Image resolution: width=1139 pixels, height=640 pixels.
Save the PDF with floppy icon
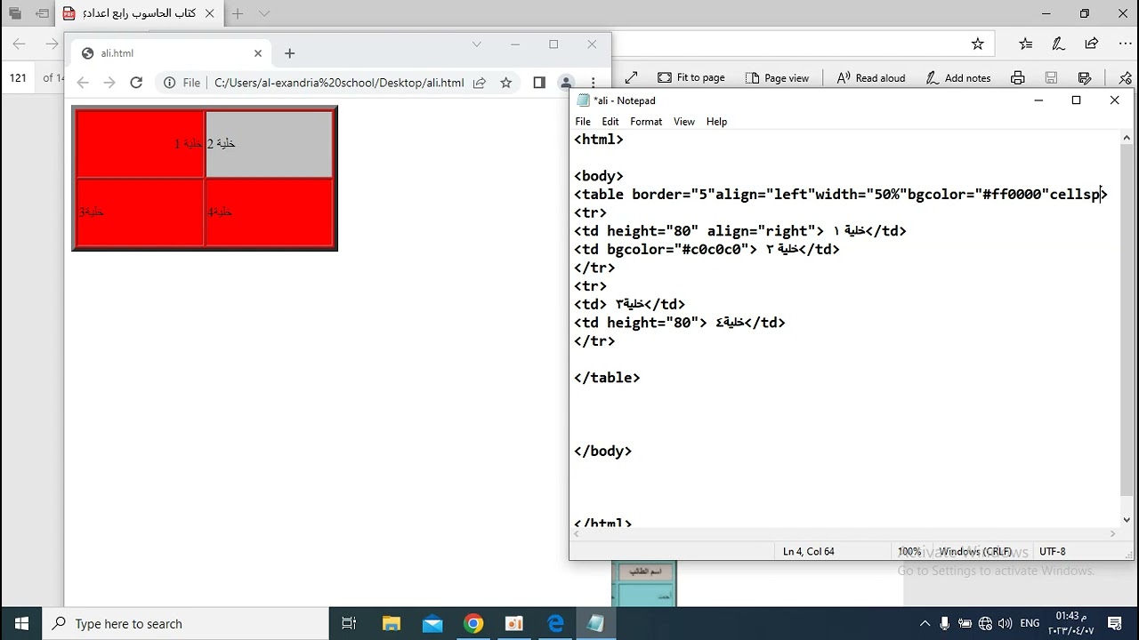pyautogui.click(x=1051, y=78)
